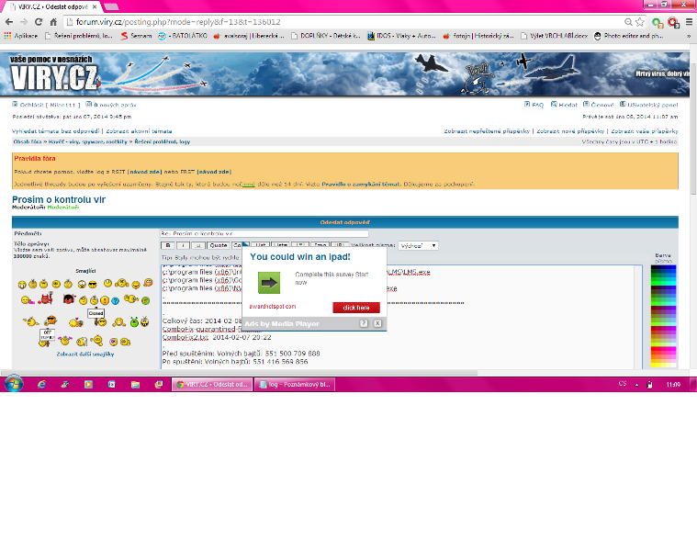The image size is (697, 551).
Task: Click the question mark icon on the ad
Action: click(x=365, y=323)
